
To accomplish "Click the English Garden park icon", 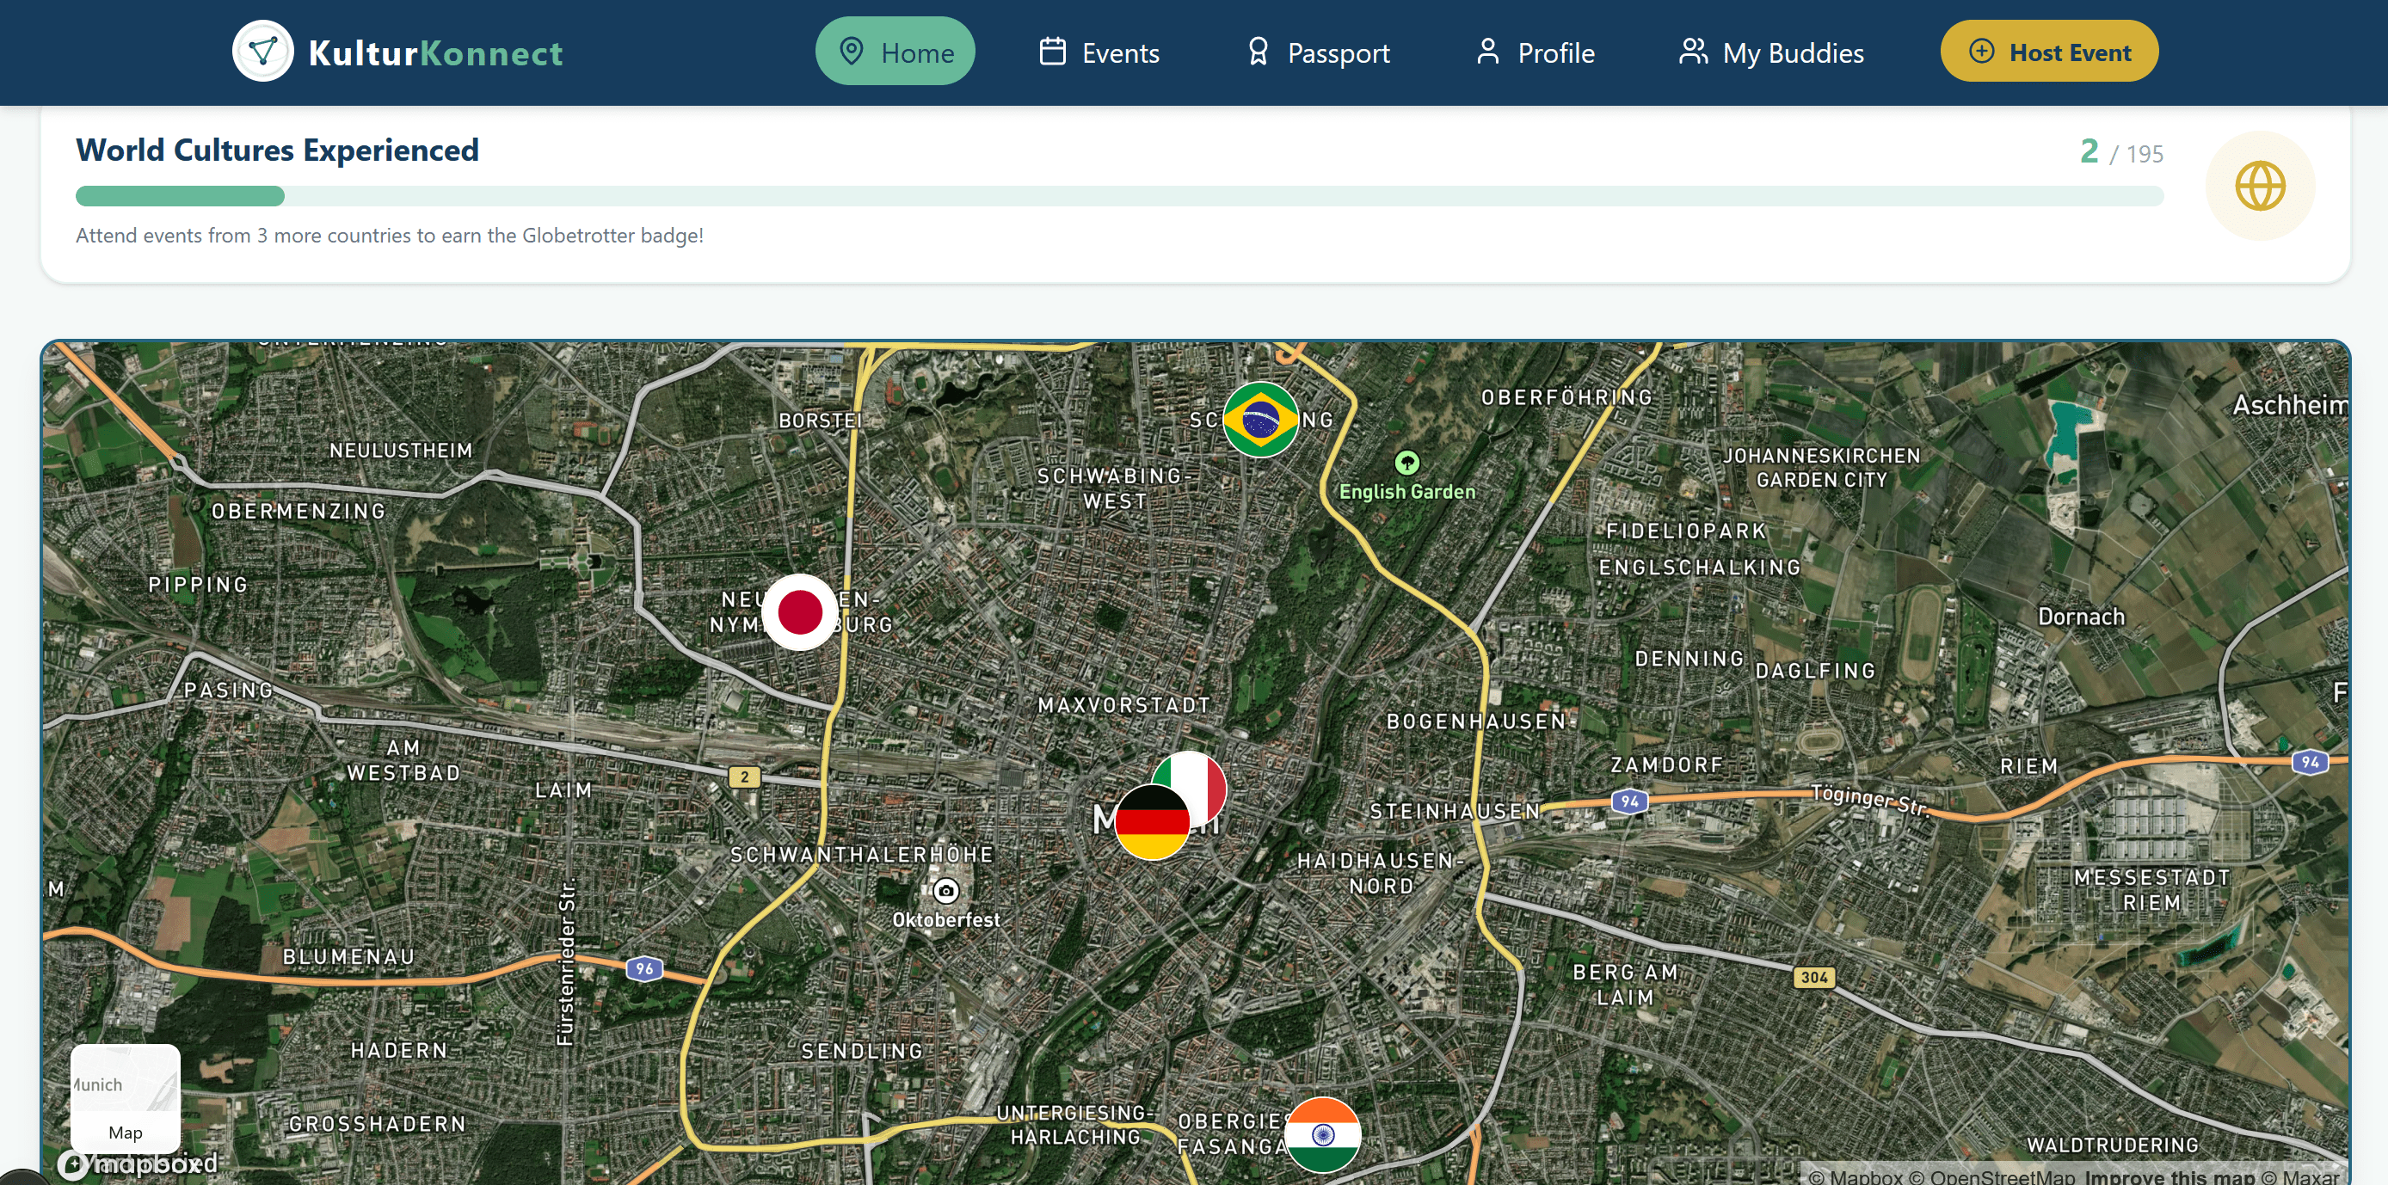I will pyautogui.click(x=1406, y=462).
